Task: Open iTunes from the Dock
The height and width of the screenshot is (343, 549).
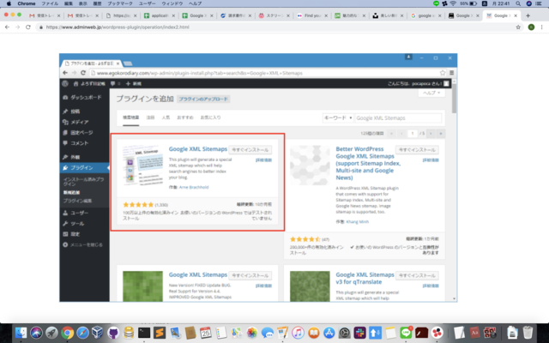Action: tap(298, 333)
